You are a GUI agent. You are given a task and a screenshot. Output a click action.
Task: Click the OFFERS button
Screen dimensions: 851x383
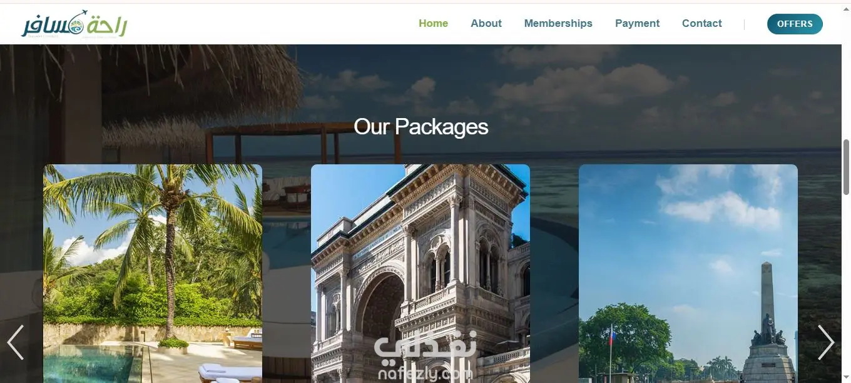click(x=795, y=24)
